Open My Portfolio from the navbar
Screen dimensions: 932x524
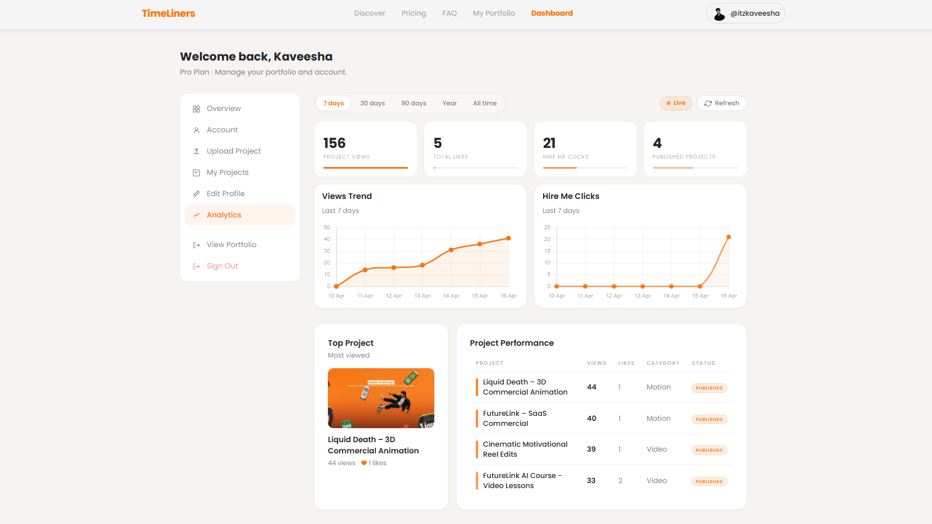tap(494, 13)
